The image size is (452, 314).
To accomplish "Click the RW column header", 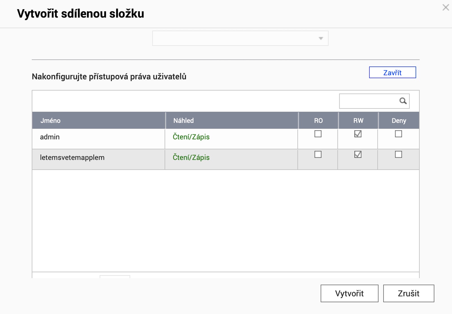I will (x=358, y=121).
